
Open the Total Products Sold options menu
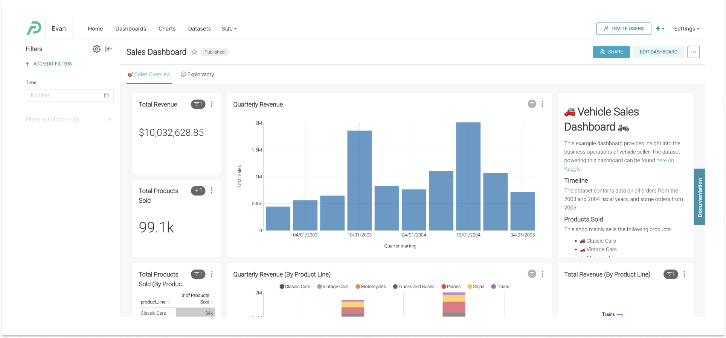[x=212, y=191]
